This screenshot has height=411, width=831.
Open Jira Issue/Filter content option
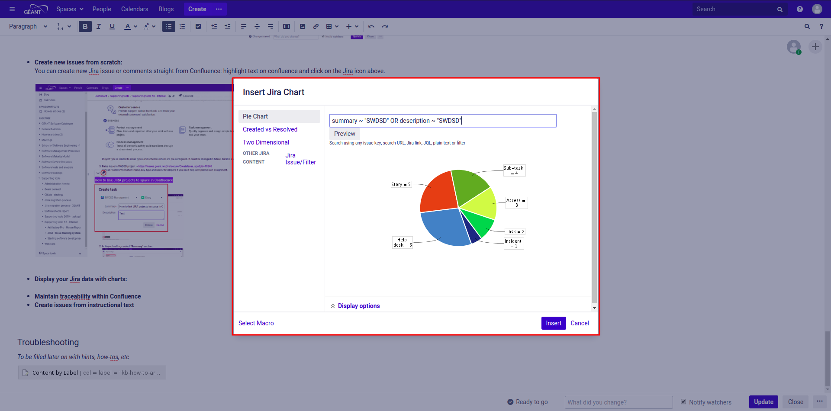click(x=300, y=159)
